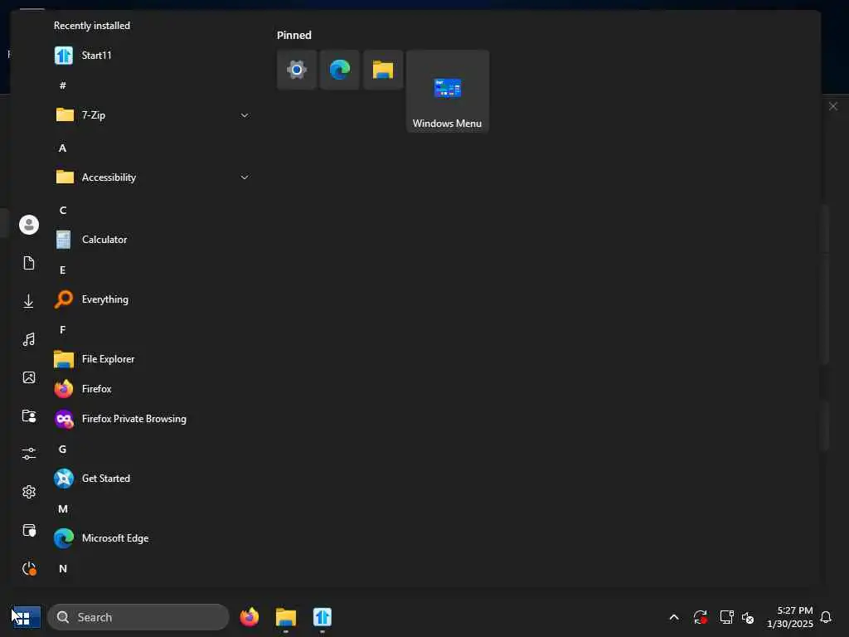The height and width of the screenshot is (637, 849).
Task: Click the pinned Settings gear tile
Action: tap(297, 70)
